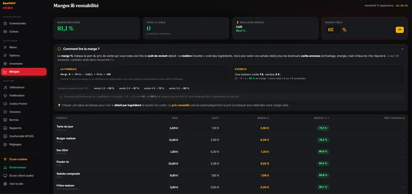
Task: Click the 2,38 € cost cell
Action: point(215,164)
